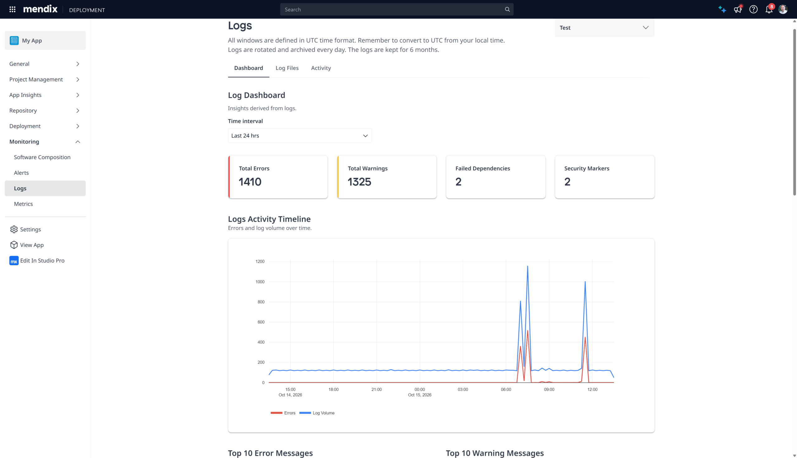The width and height of the screenshot is (797, 458).
Task: Click the General sidebar label
Action: [x=19, y=64]
